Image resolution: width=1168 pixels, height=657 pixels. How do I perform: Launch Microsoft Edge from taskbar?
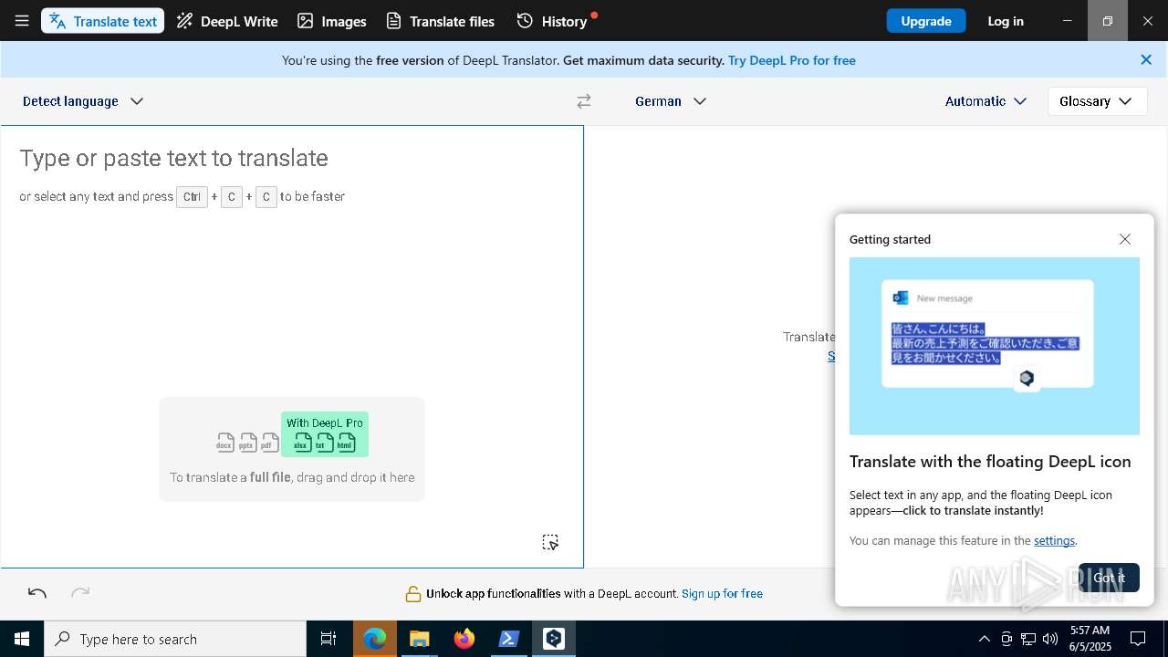(x=375, y=639)
